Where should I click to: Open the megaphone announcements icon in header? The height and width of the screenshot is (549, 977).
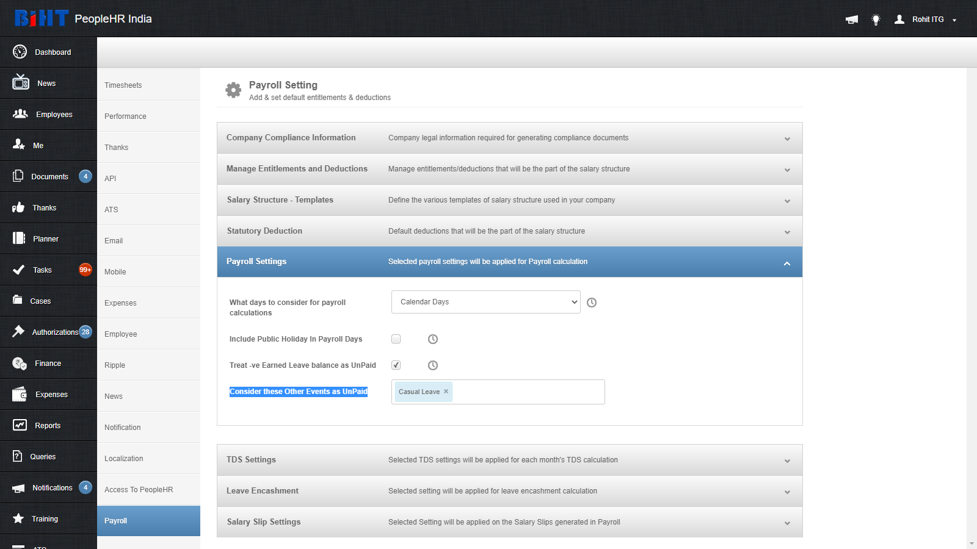(851, 20)
